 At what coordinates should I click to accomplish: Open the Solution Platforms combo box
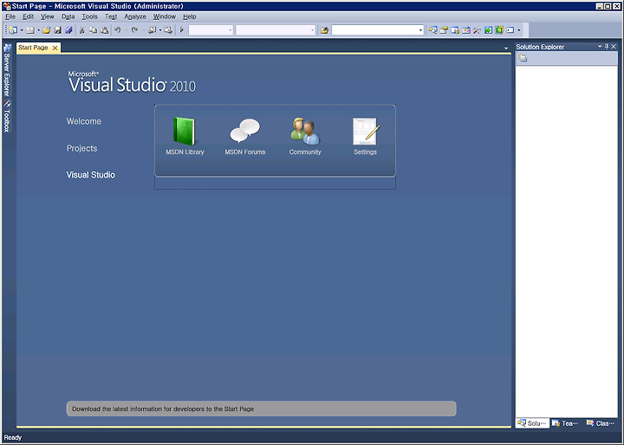(276, 30)
